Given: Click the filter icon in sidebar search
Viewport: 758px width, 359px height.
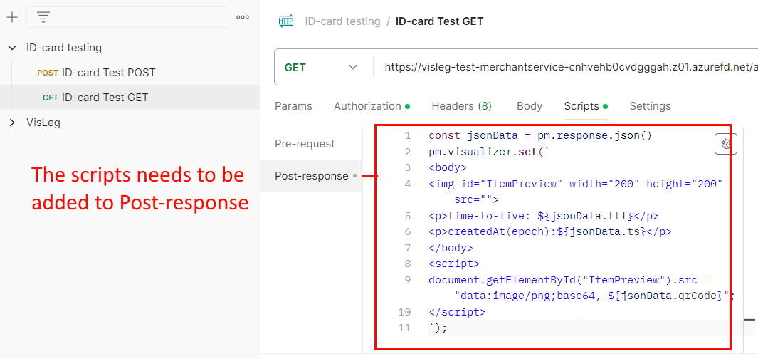Looking at the screenshot, I should click(x=43, y=17).
